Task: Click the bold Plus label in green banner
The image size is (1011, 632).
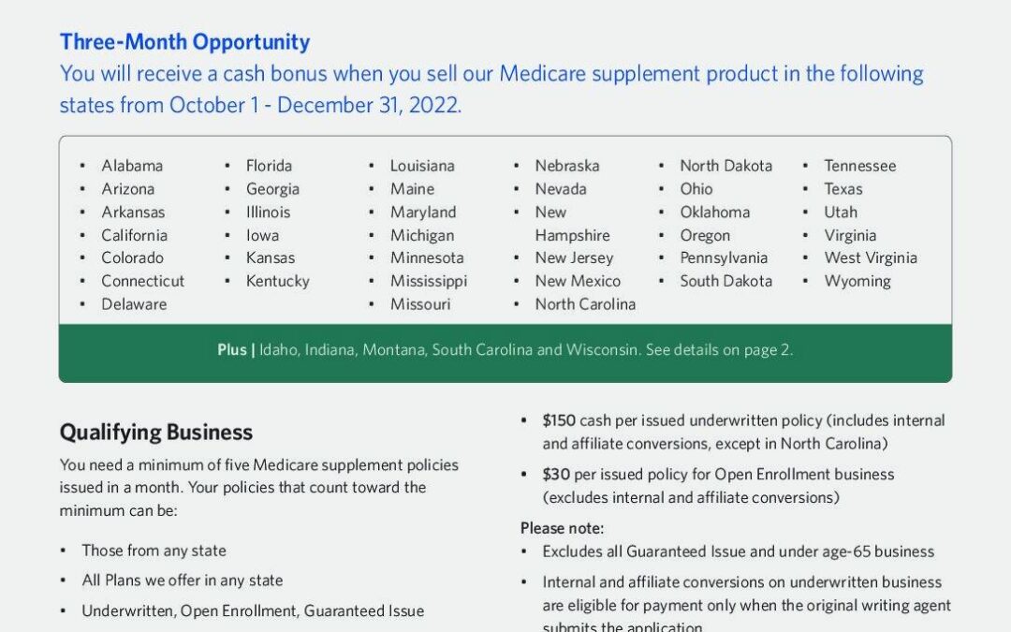Action: (x=232, y=350)
